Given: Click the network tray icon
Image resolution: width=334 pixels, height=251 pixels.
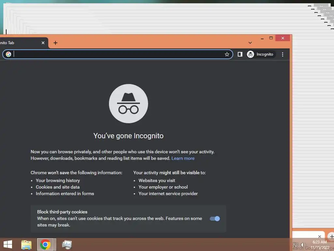Looking at the screenshot, I should 296,244.
